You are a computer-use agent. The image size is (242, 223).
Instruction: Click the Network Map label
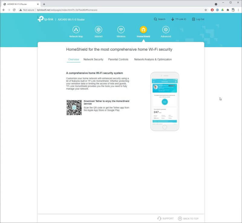pos(76,36)
